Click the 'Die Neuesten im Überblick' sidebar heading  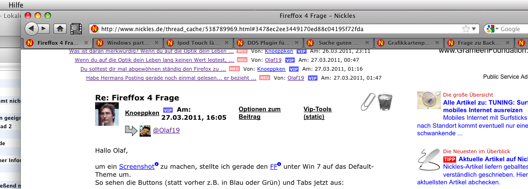coord(476,151)
